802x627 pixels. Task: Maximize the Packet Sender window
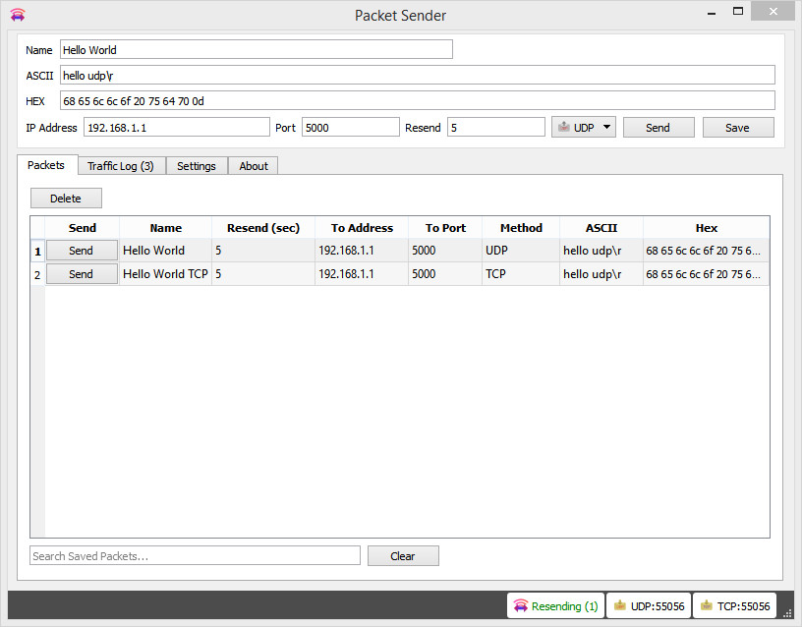(x=737, y=11)
